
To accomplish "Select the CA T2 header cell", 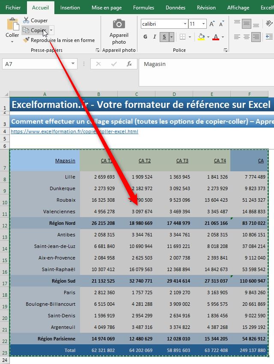I will pyautogui.click(x=137, y=161).
